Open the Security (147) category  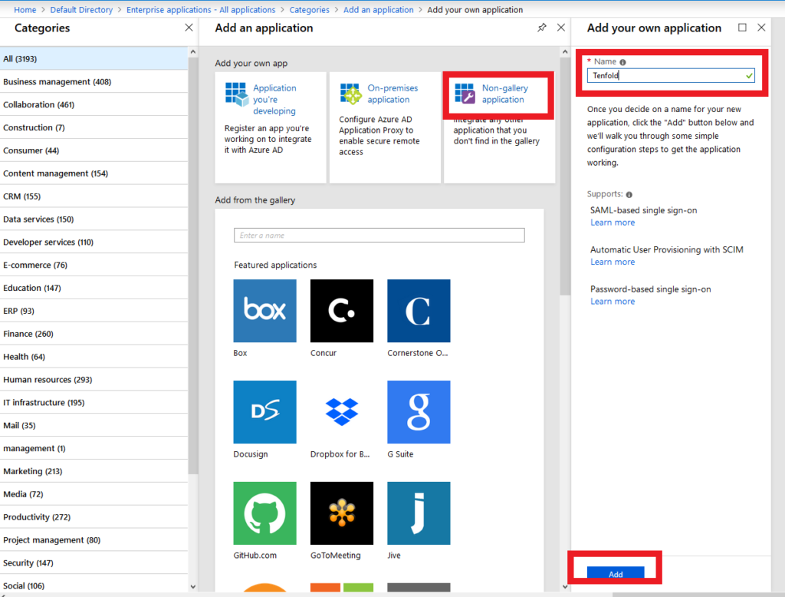click(94, 563)
